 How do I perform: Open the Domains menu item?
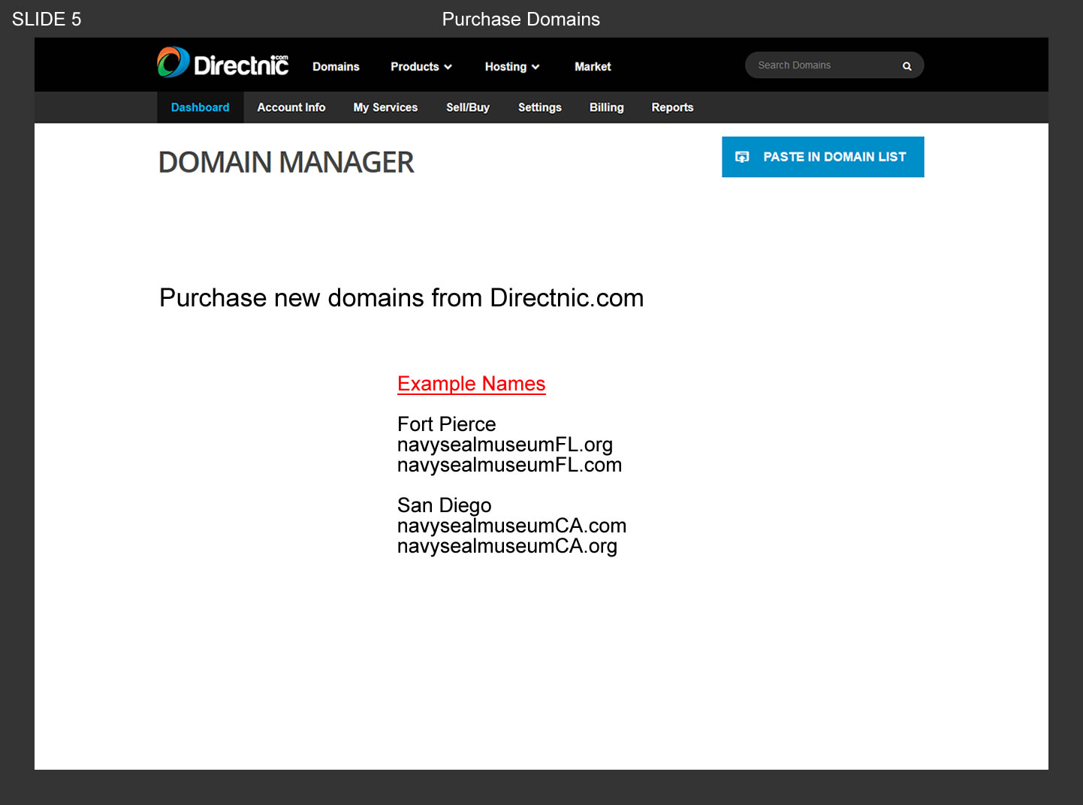[336, 67]
